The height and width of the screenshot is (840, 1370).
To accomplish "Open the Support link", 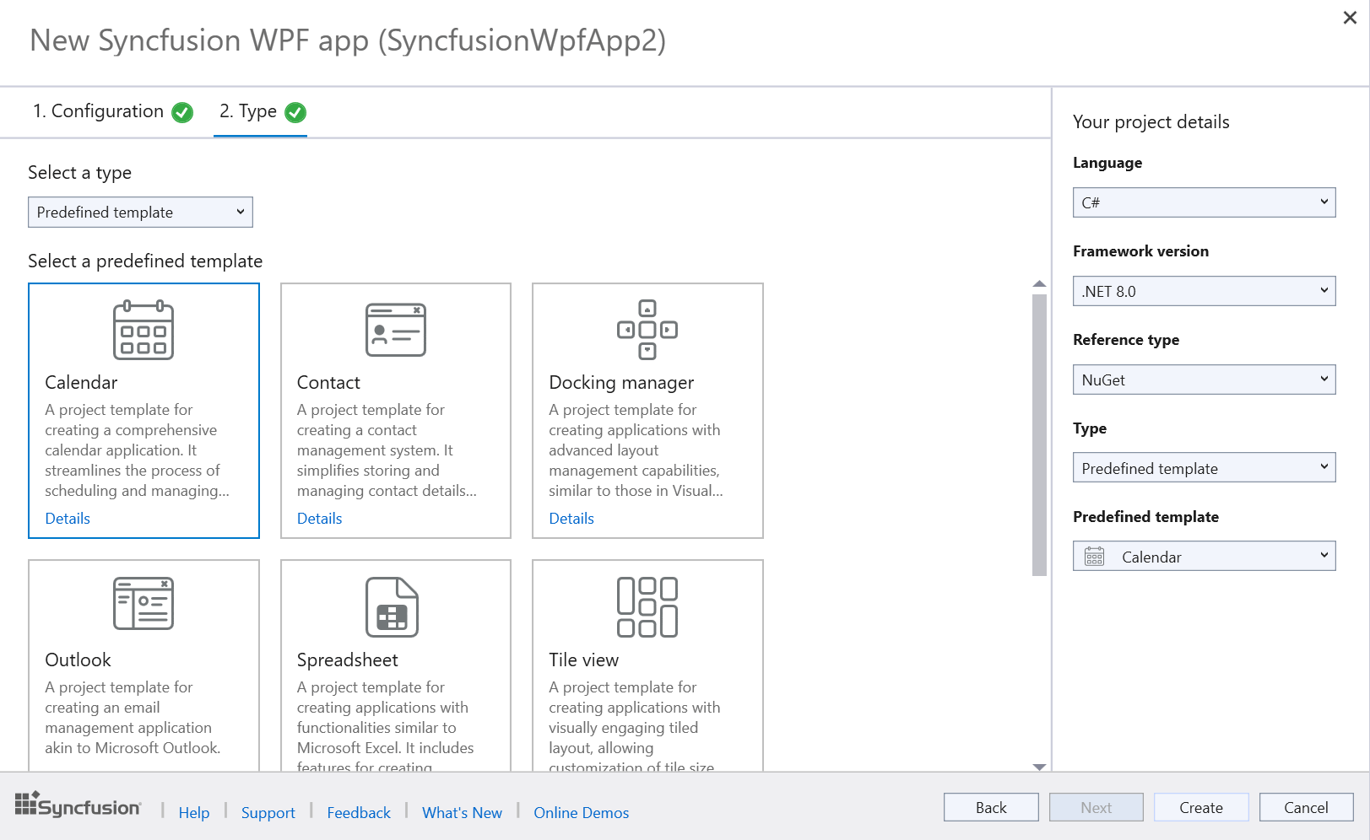I will coord(268,813).
